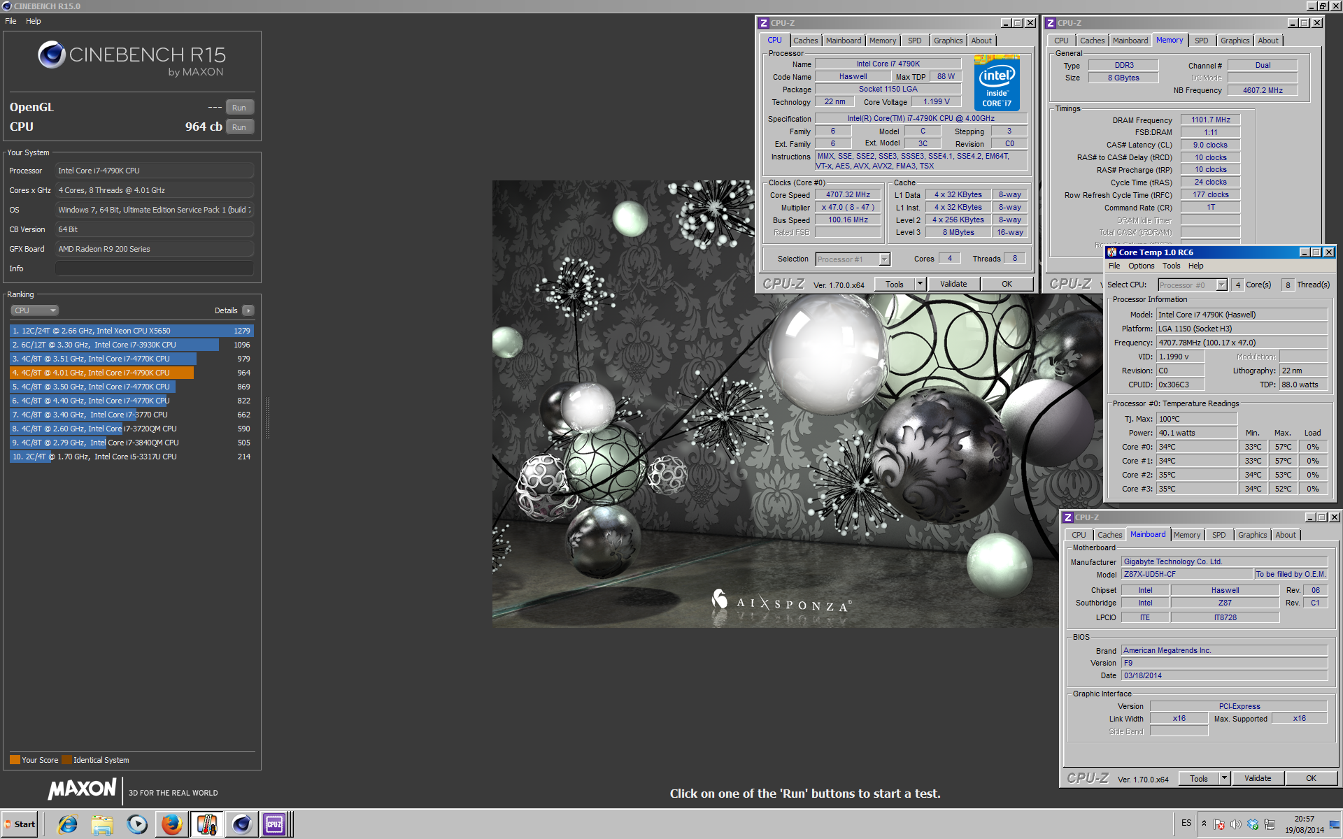
Task: Open Core Temp Select CPU dropdown
Action: pos(1221,285)
